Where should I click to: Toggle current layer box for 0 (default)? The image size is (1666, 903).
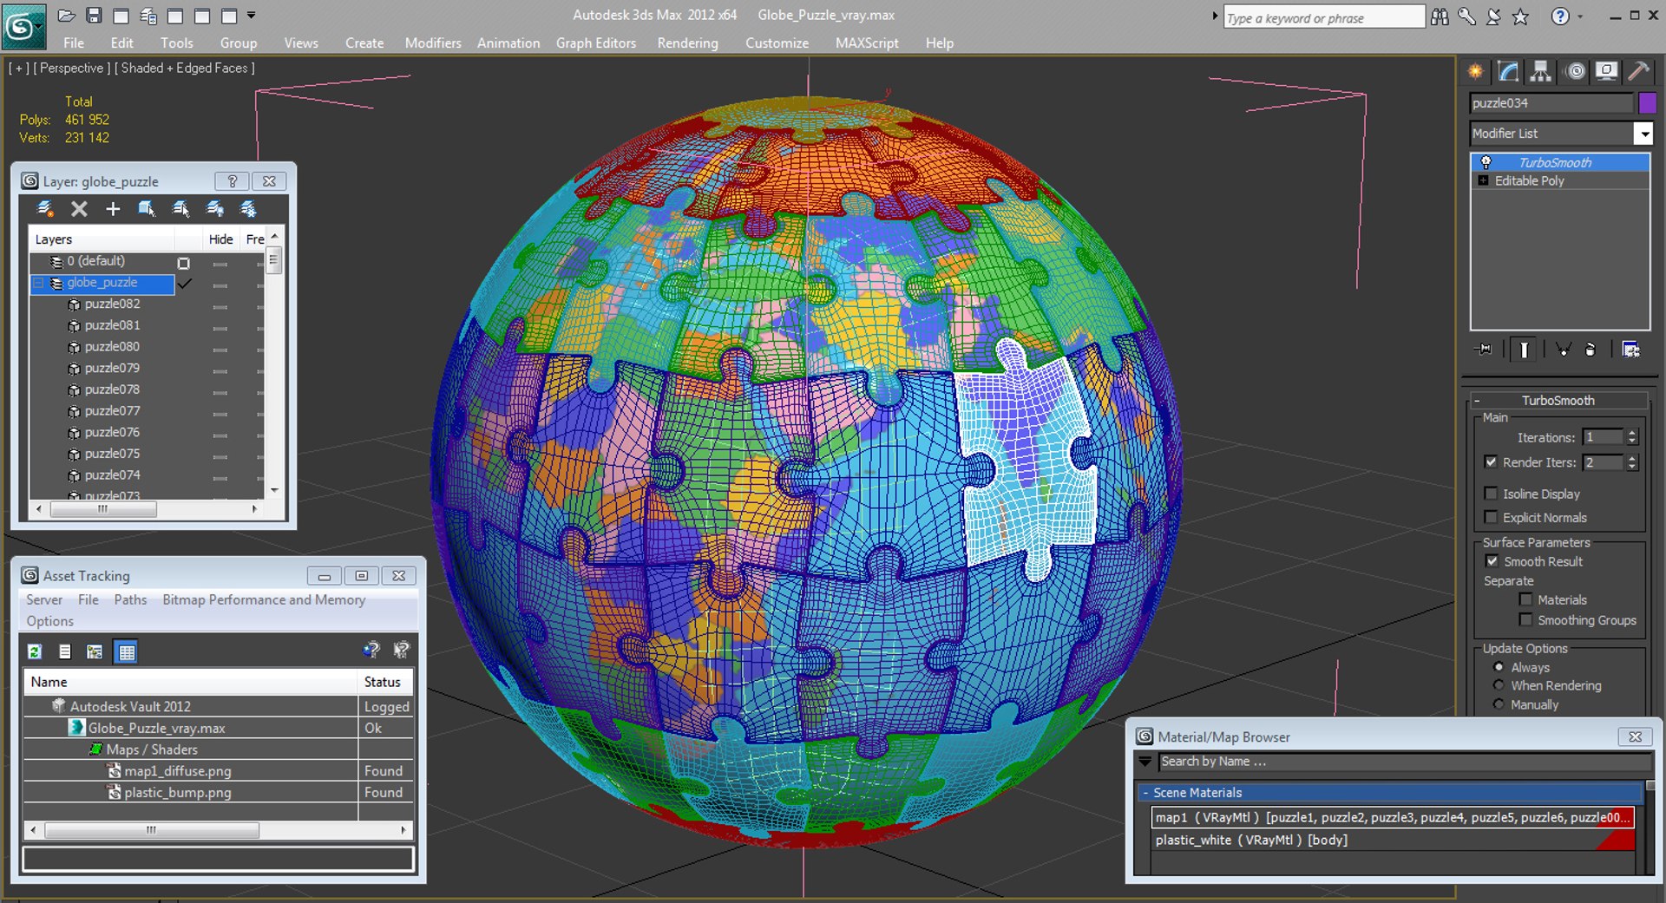click(x=183, y=263)
